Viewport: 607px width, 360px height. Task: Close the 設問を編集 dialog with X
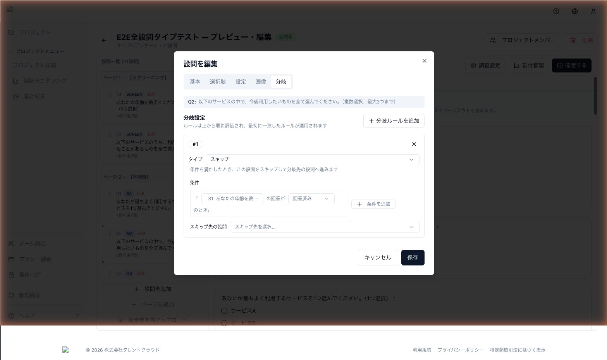424,61
